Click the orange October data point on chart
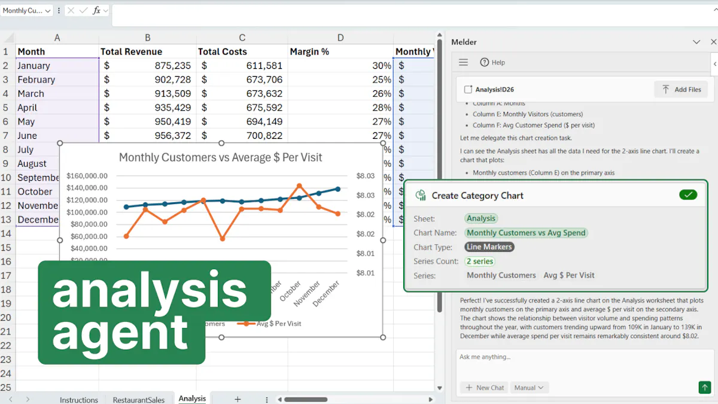Image resolution: width=718 pixels, height=404 pixels. point(299,186)
